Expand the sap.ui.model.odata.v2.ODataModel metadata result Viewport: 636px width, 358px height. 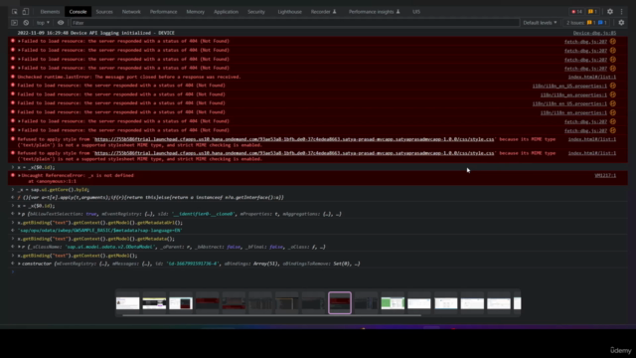pyautogui.click(x=19, y=247)
